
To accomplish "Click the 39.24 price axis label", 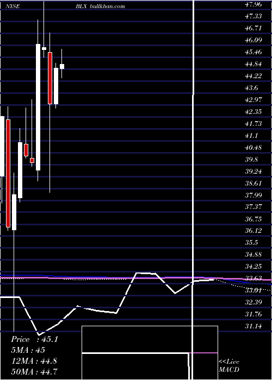I will coord(254,172).
